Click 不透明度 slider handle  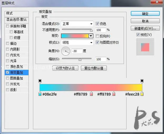pyautogui.click(x=91, y=30)
